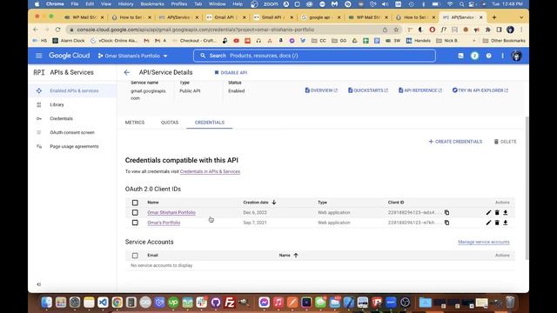Viewport: 557px width, 313px height.
Task: Switch to the Metrics tab
Action: click(x=135, y=123)
